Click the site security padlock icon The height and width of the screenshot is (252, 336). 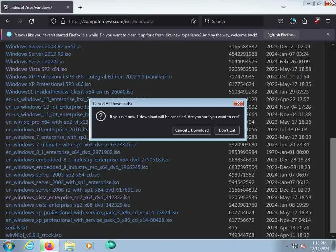pos(63,21)
